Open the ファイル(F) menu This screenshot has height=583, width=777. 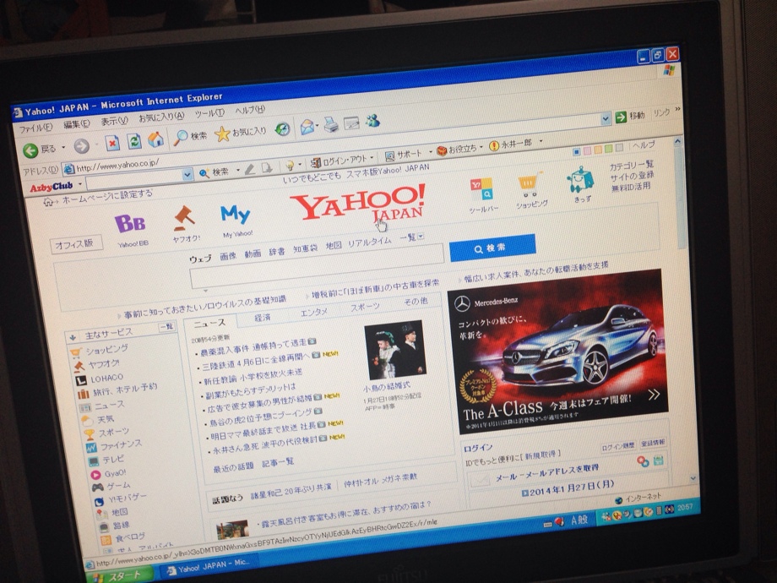35,128
